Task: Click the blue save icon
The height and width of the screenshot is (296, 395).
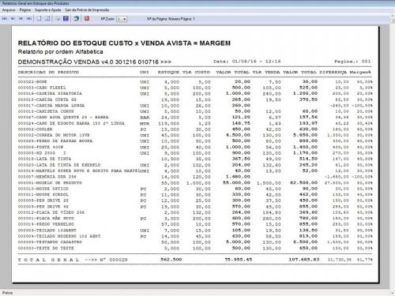Action: pyautogui.click(x=66, y=18)
